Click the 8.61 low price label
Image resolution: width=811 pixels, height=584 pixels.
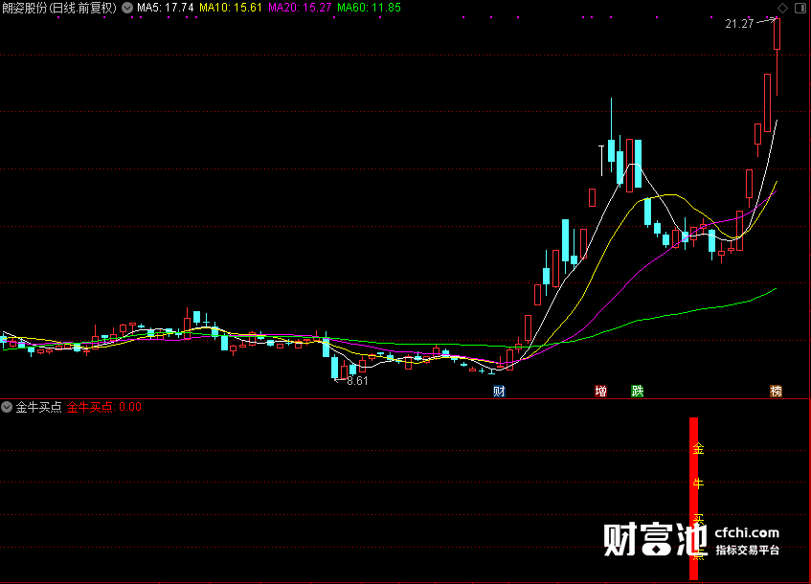point(357,381)
